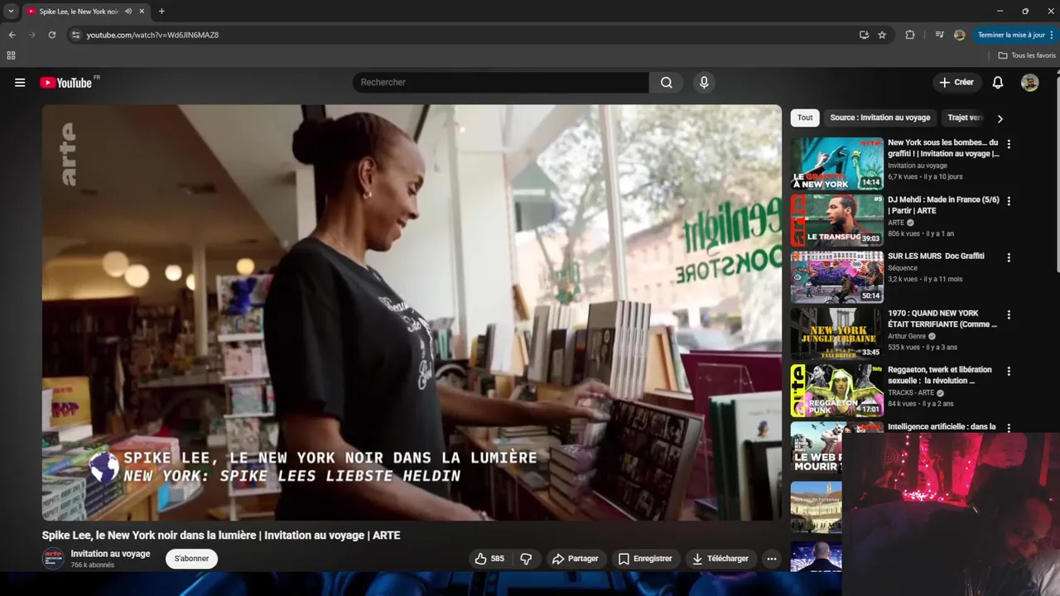Image resolution: width=1060 pixels, height=596 pixels.
Task: Open the YouTube account avatar menu
Action: coord(1030,83)
